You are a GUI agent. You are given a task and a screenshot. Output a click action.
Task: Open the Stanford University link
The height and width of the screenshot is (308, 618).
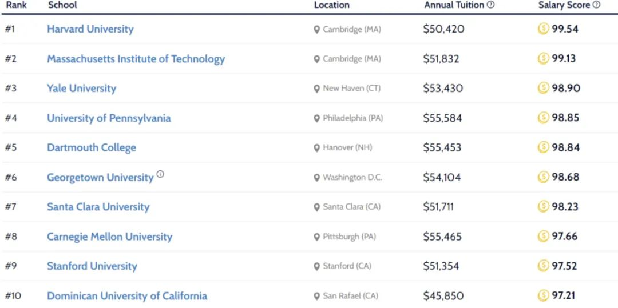coord(92,266)
